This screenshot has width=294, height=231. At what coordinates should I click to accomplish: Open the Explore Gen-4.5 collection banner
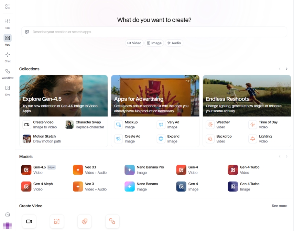tap(64, 96)
